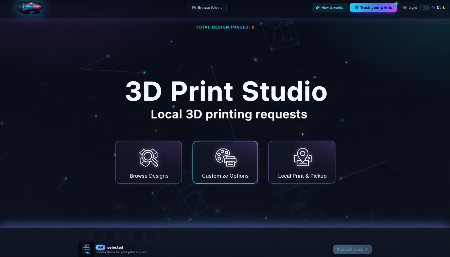
Task: Click the TOTAL DESIGN IMAGES: 0 text
Action: pyautogui.click(x=225, y=27)
